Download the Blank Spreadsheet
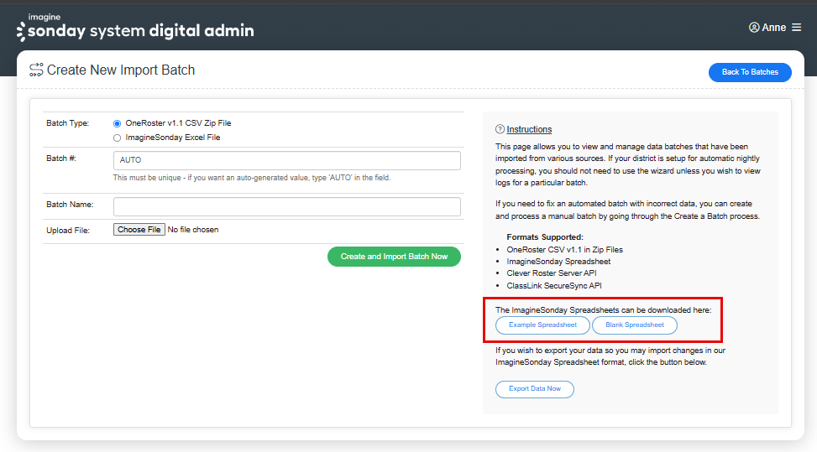The height and width of the screenshot is (452, 817). (635, 325)
